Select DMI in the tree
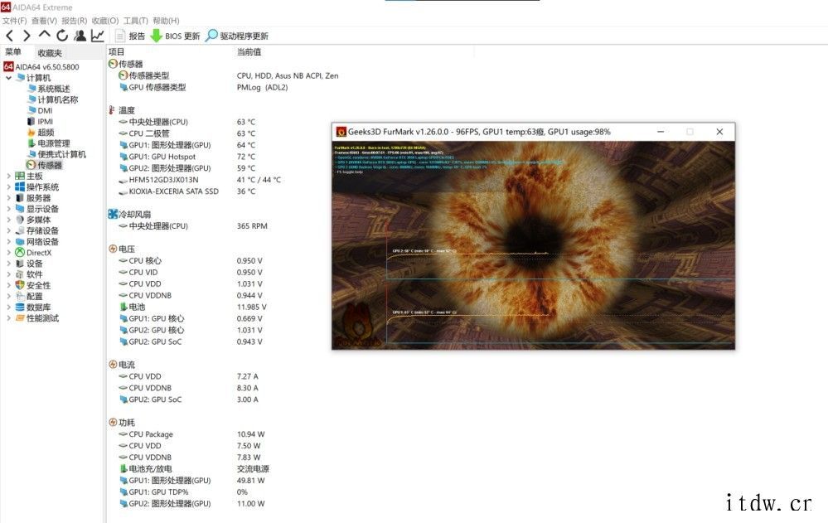The height and width of the screenshot is (523, 828). [45, 110]
